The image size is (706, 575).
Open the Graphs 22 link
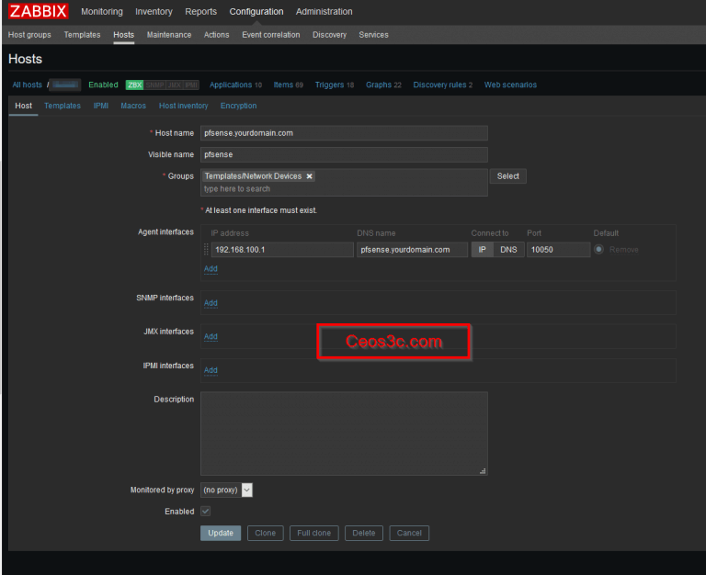tap(383, 85)
